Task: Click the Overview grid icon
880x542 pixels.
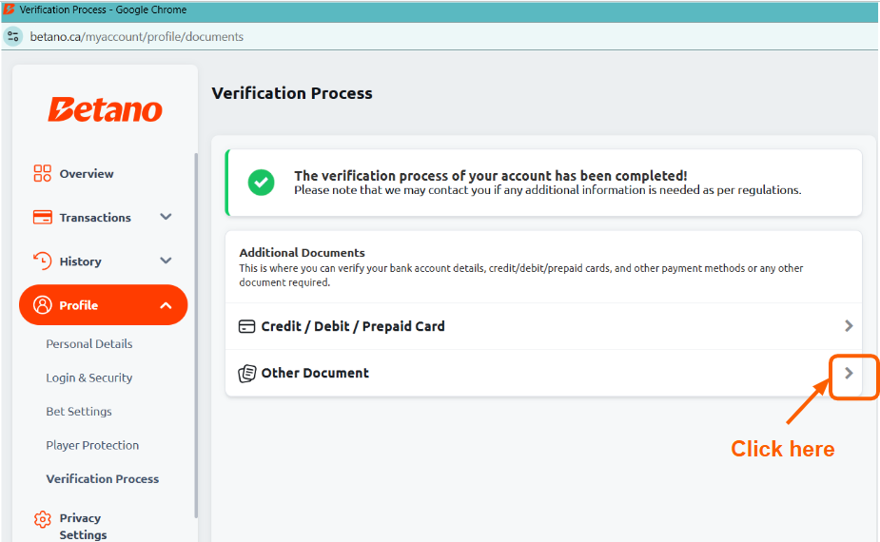Action: pyautogui.click(x=42, y=173)
